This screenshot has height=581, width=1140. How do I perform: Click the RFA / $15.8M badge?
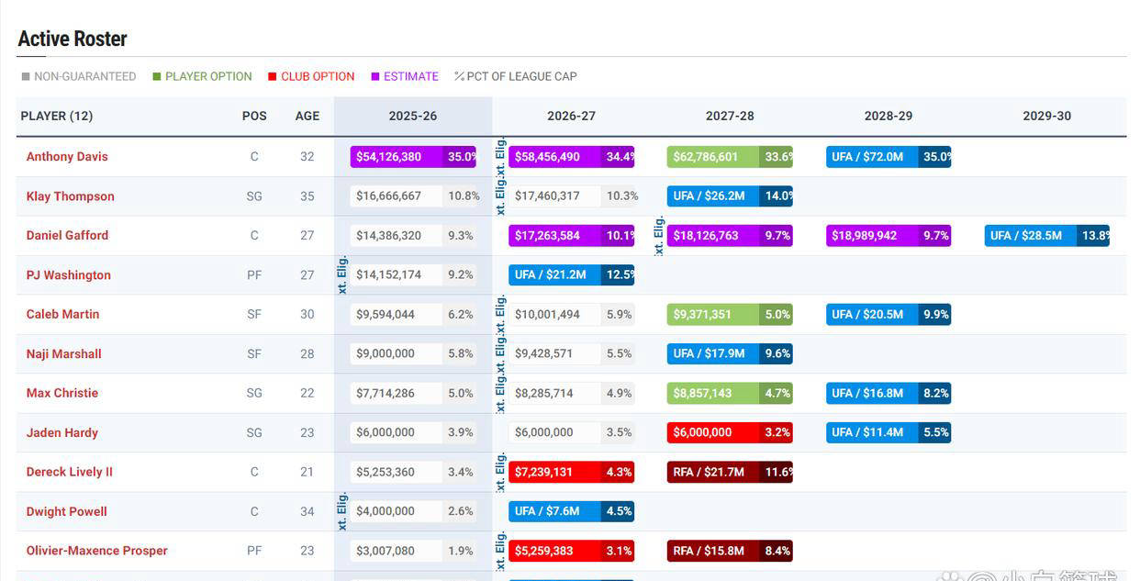730,552
